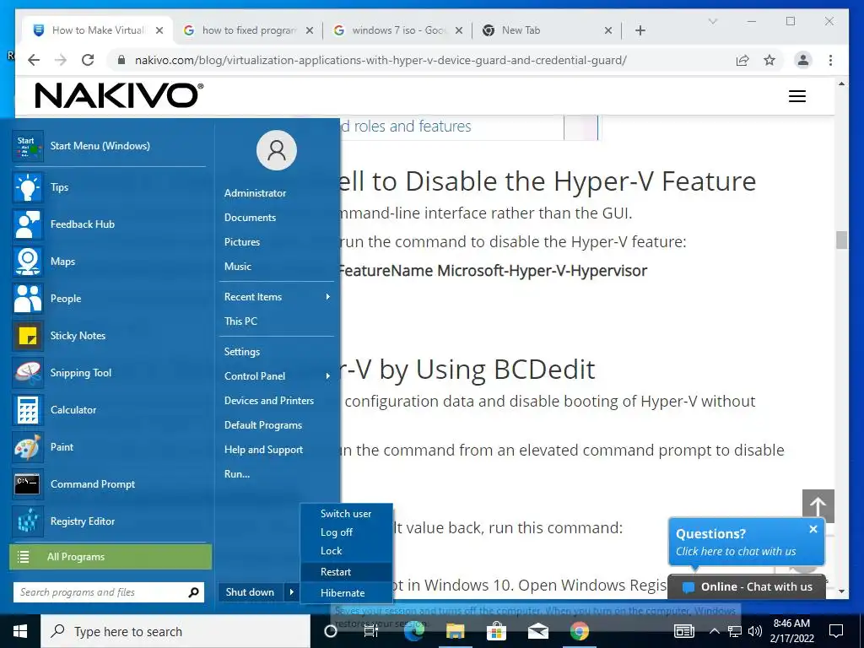Switch to 'windows 7 iso' Google tab
This screenshot has height=648, width=864.
click(398, 30)
